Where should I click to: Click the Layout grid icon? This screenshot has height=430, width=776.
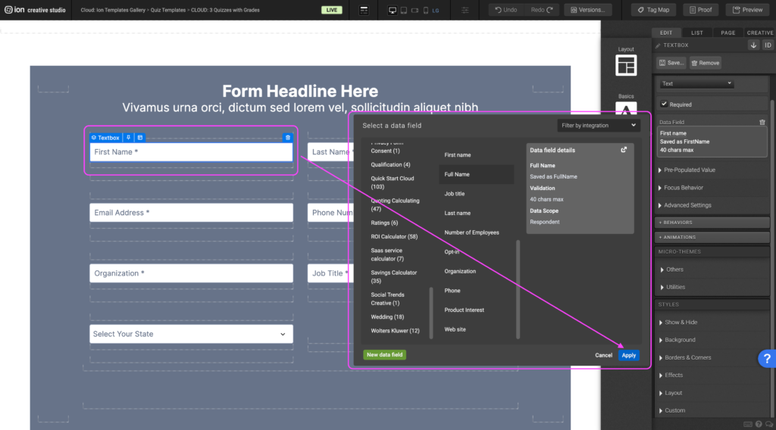(626, 66)
